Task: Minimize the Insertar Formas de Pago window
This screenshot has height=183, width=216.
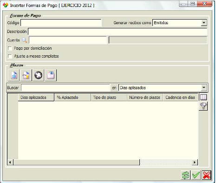Action: point(183,4)
